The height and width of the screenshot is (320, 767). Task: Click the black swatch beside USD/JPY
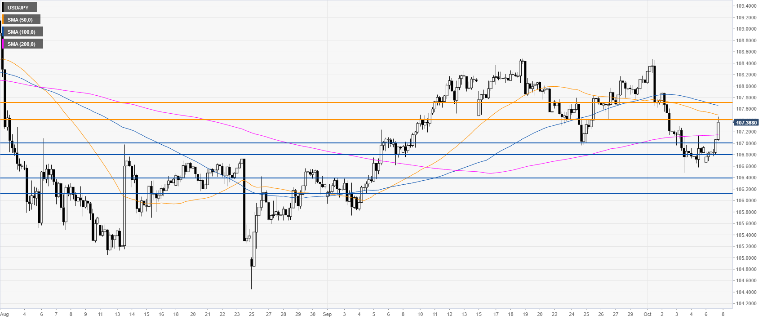[3, 8]
